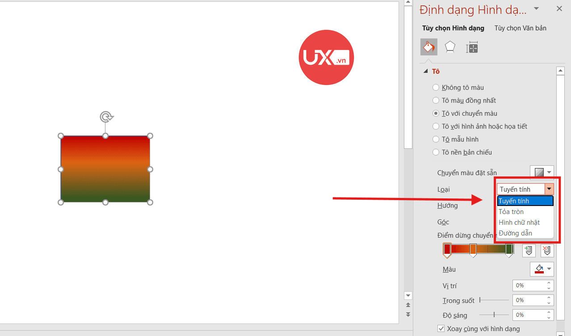The image size is (571, 336).
Task: Select the Tô màu đồng nhất option
Action: point(436,101)
